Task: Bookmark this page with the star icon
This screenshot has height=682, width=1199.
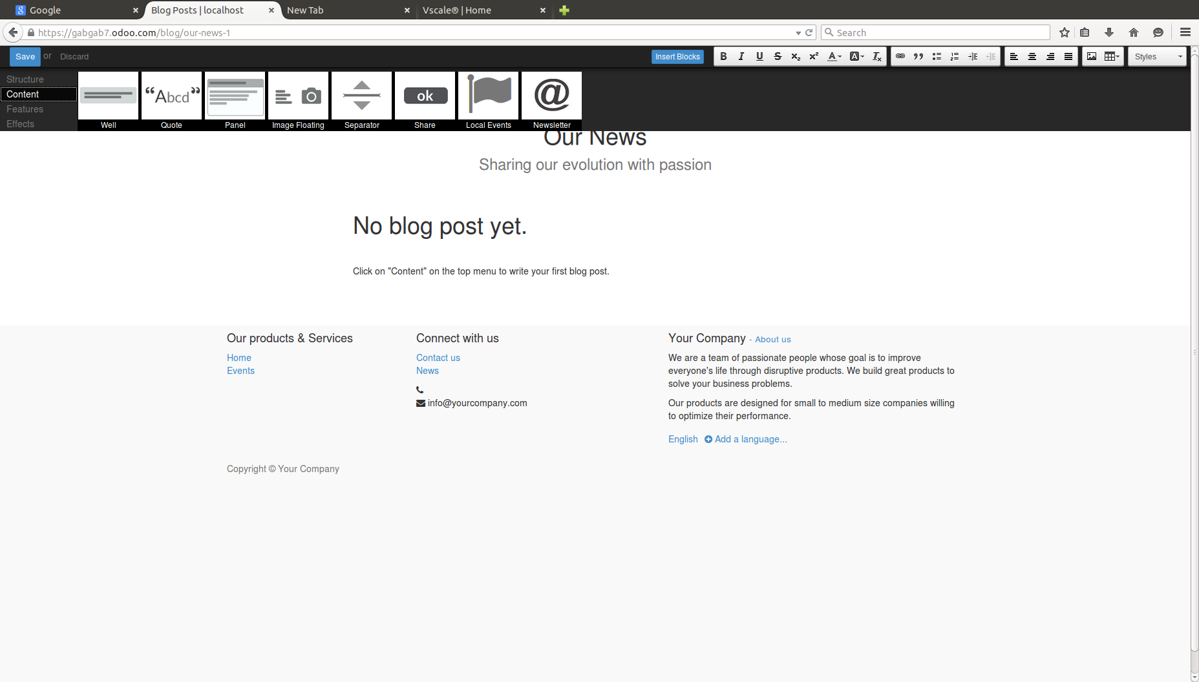Action: click(1065, 32)
